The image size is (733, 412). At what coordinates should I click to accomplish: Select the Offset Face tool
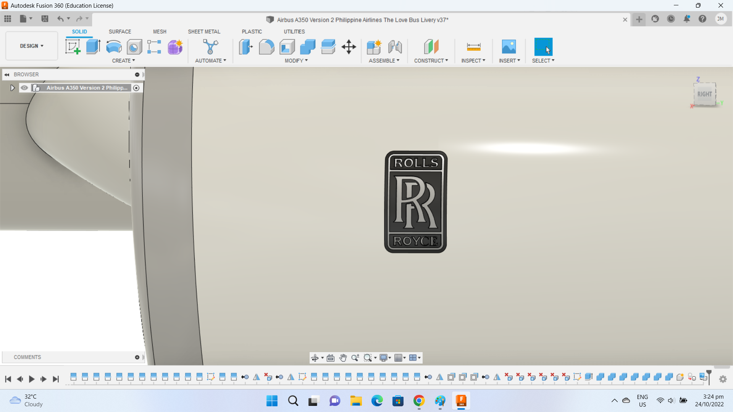[328, 47]
